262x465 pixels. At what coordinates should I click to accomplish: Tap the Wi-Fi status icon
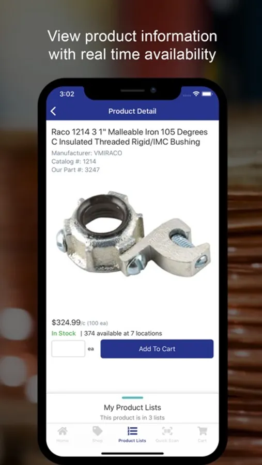196,94
